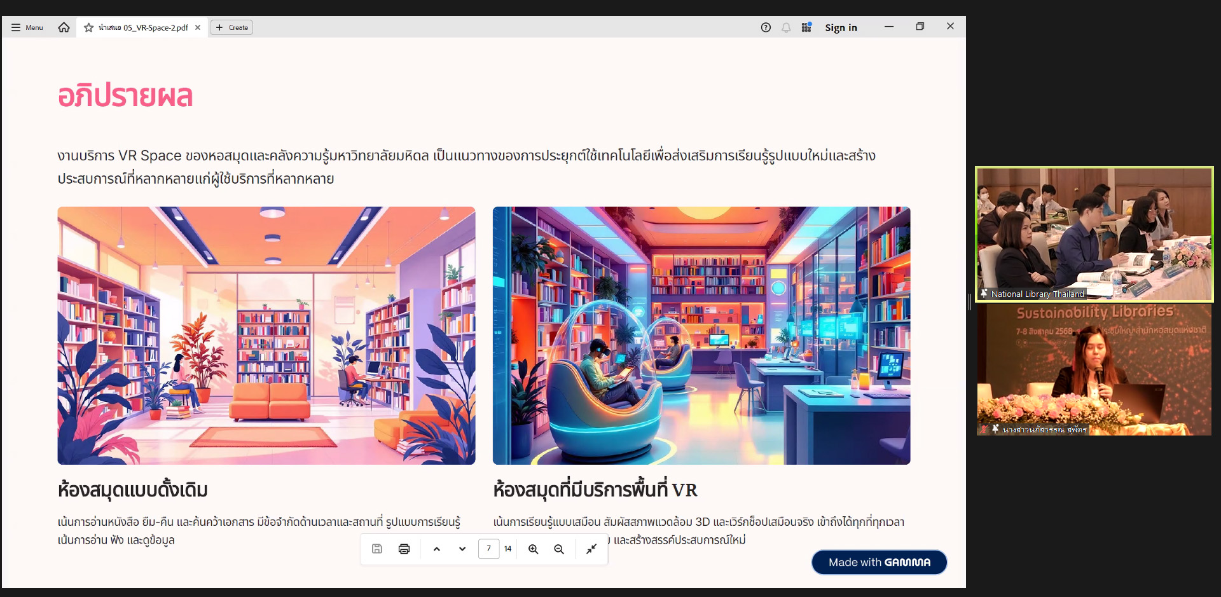Open the notifications bell

tap(786, 27)
